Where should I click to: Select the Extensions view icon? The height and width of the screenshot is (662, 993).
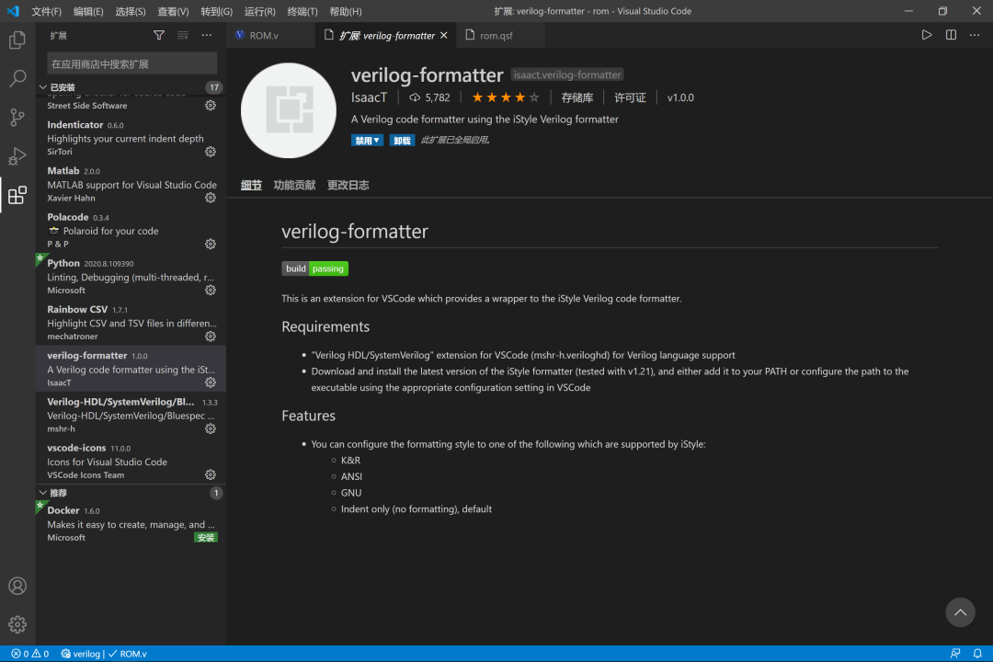click(17, 195)
